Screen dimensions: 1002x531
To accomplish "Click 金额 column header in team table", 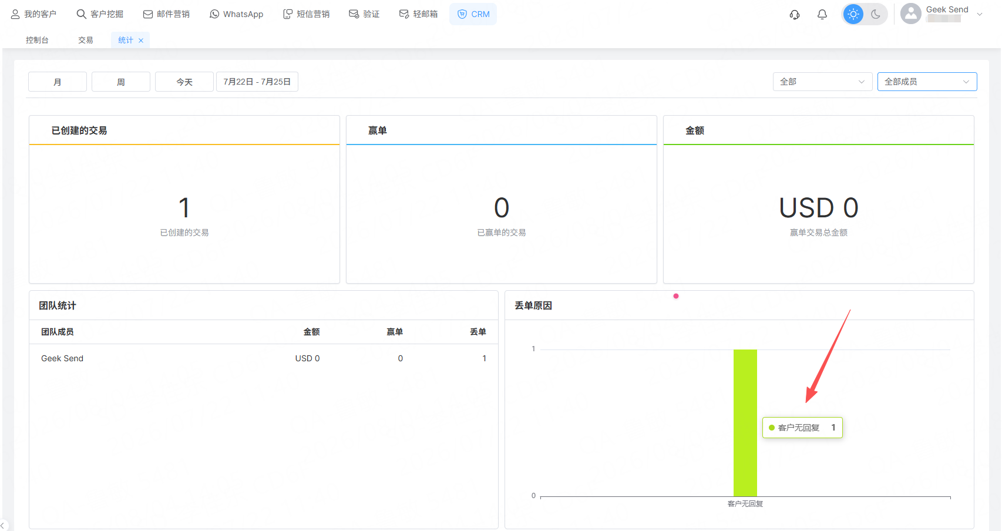I will [x=311, y=332].
